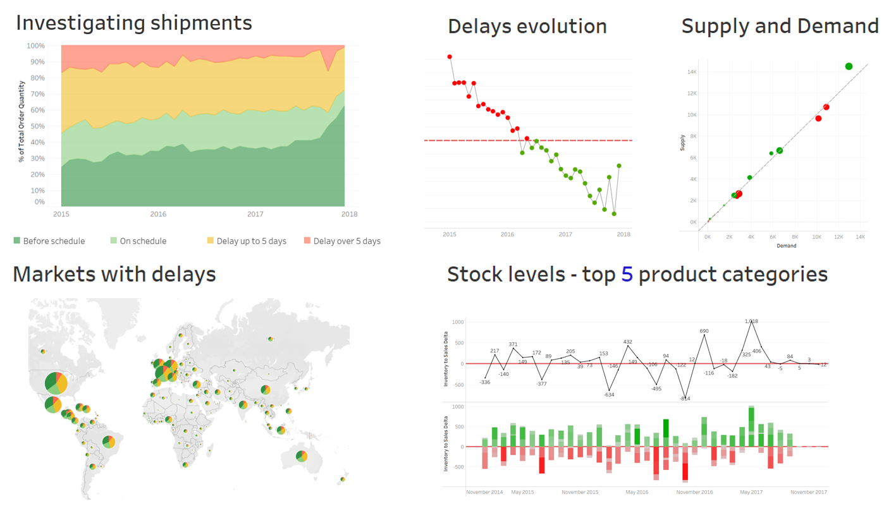Click the tallest red bar in stock bar chart
Screen dimensions: 884x506
coord(685,464)
